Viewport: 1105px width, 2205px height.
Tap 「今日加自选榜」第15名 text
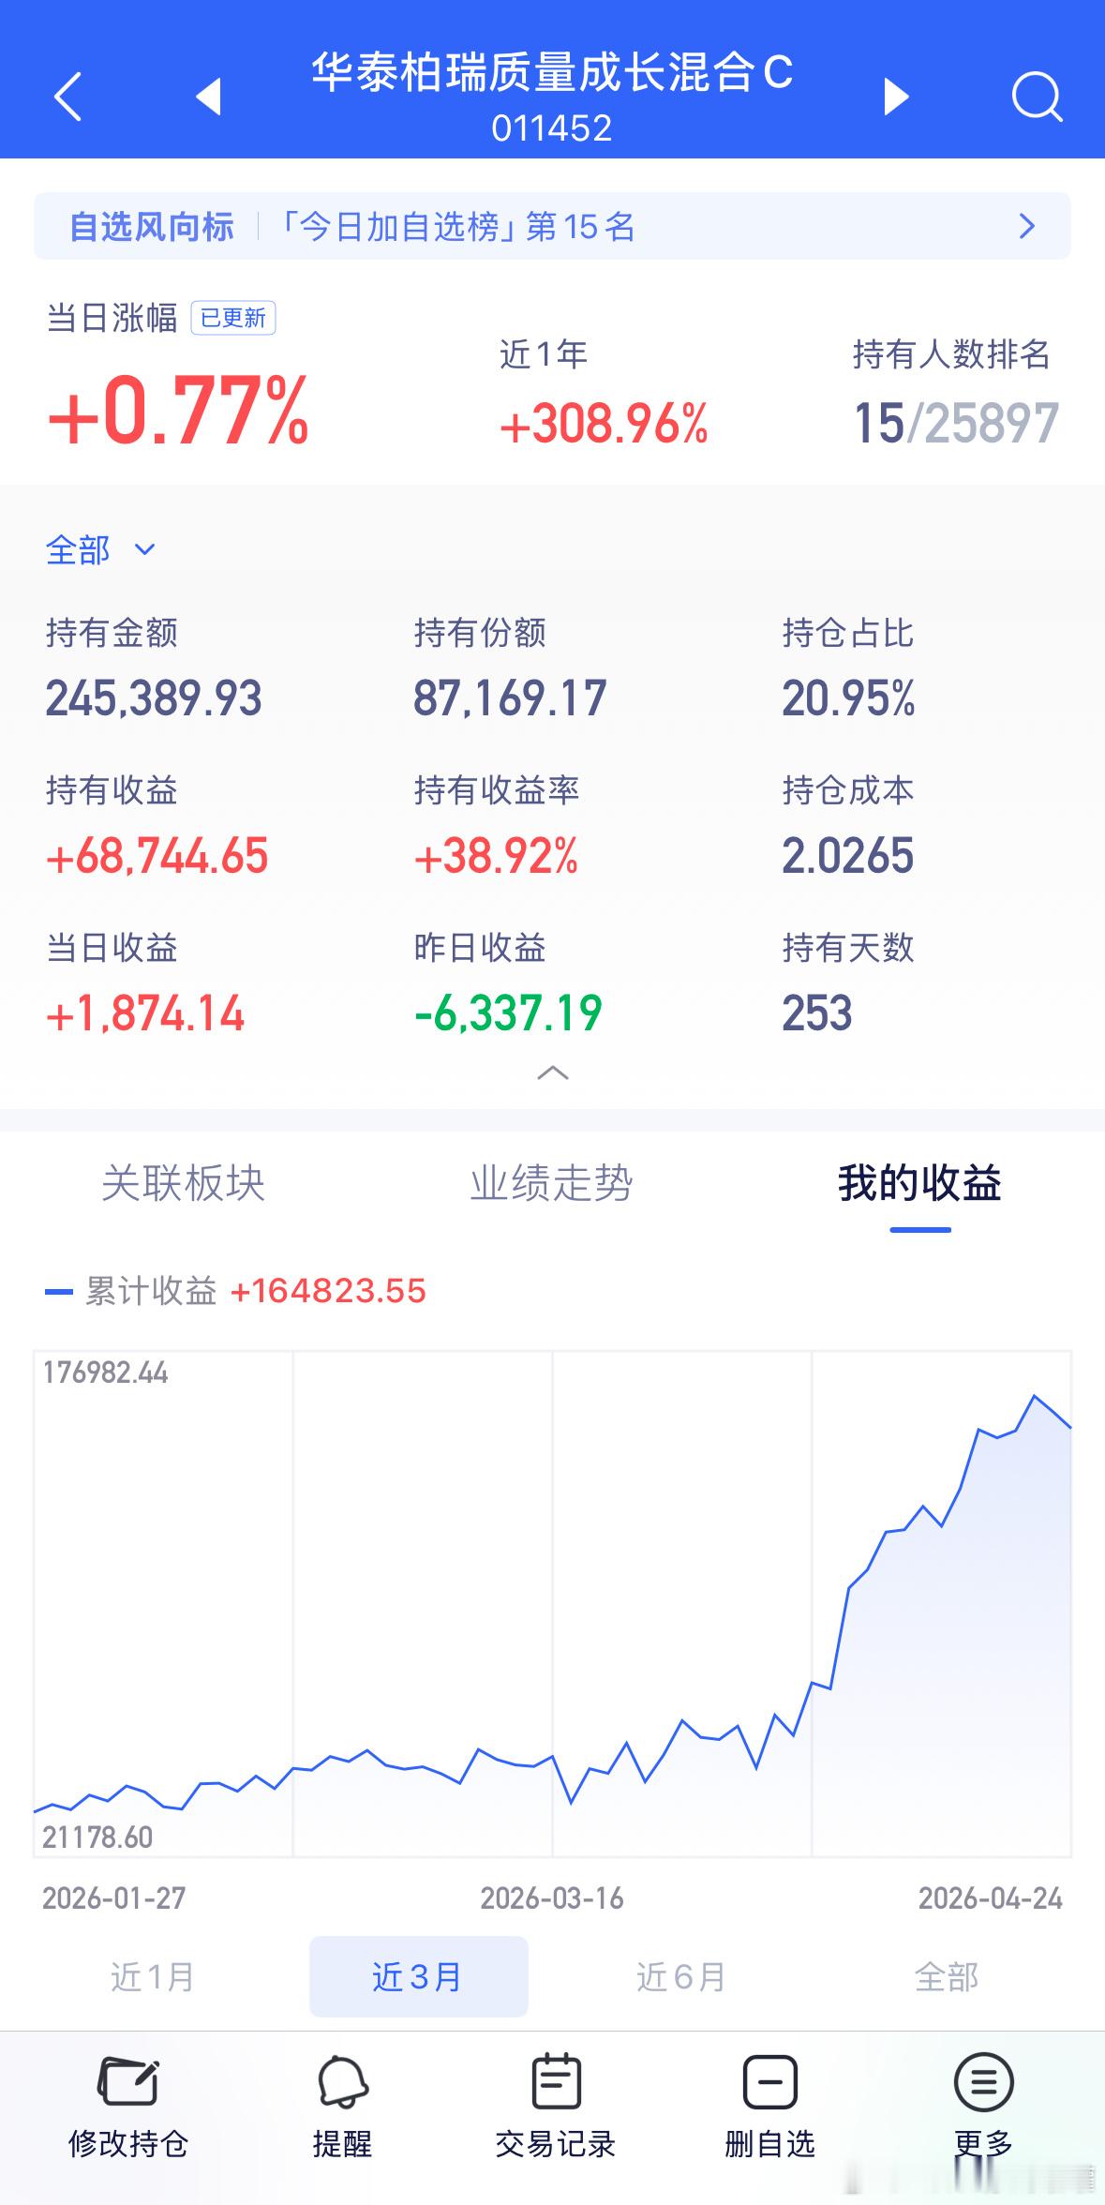point(458,226)
